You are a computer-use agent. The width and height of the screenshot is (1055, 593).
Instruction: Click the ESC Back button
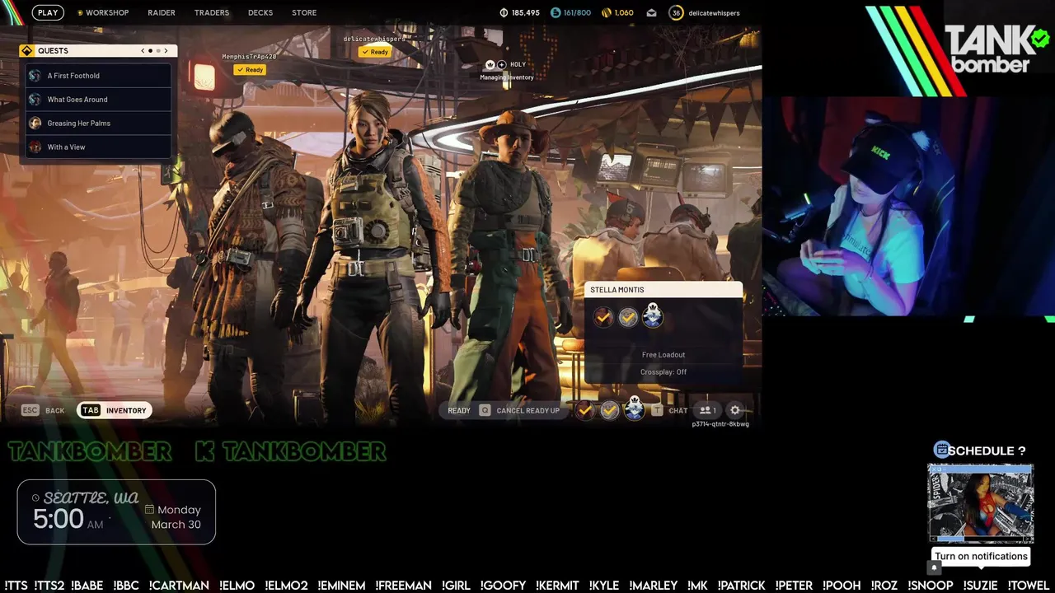pyautogui.click(x=44, y=410)
